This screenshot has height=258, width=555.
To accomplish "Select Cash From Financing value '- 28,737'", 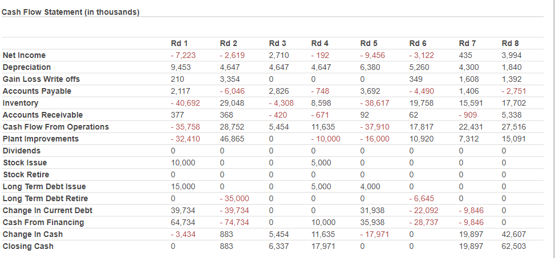I will [x=424, y=222].
